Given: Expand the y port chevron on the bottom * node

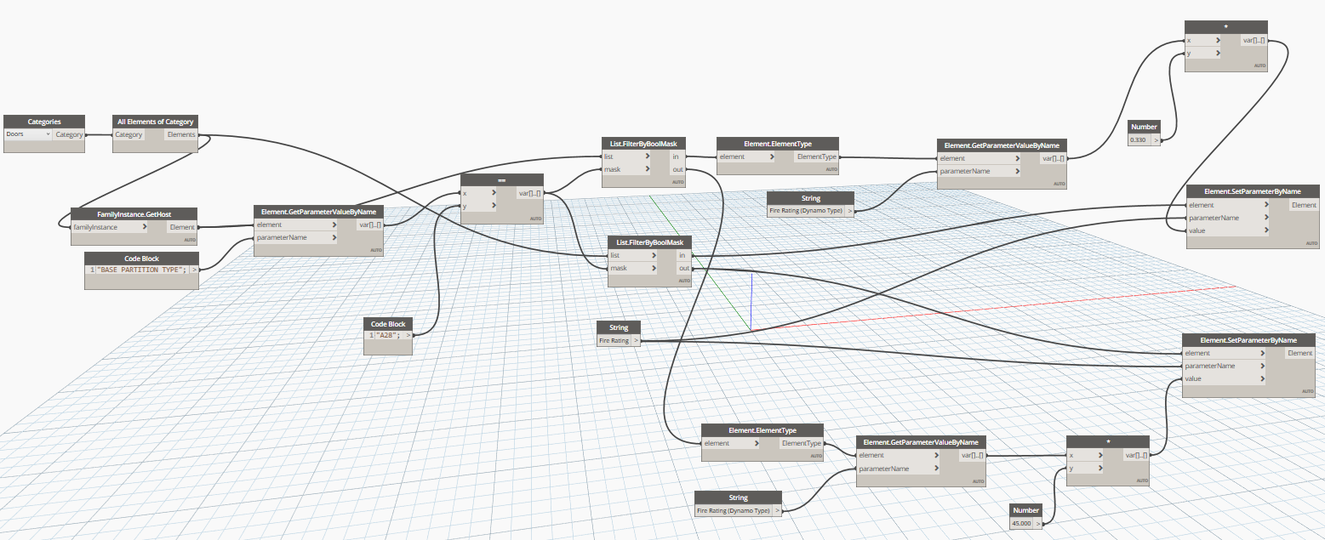Looking at the screenshot, I should coord(1099,468).
